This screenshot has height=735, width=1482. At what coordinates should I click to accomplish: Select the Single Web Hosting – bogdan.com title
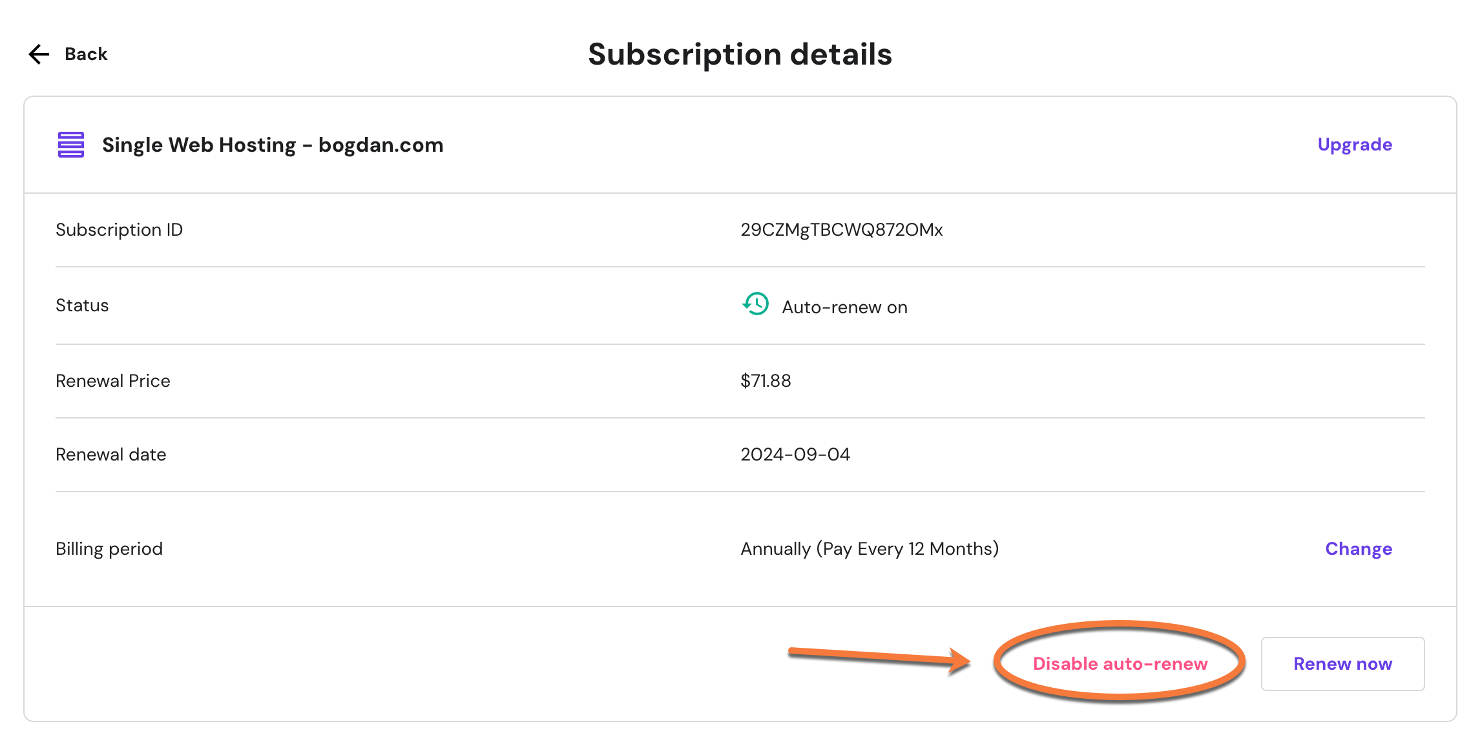(273, 145)
